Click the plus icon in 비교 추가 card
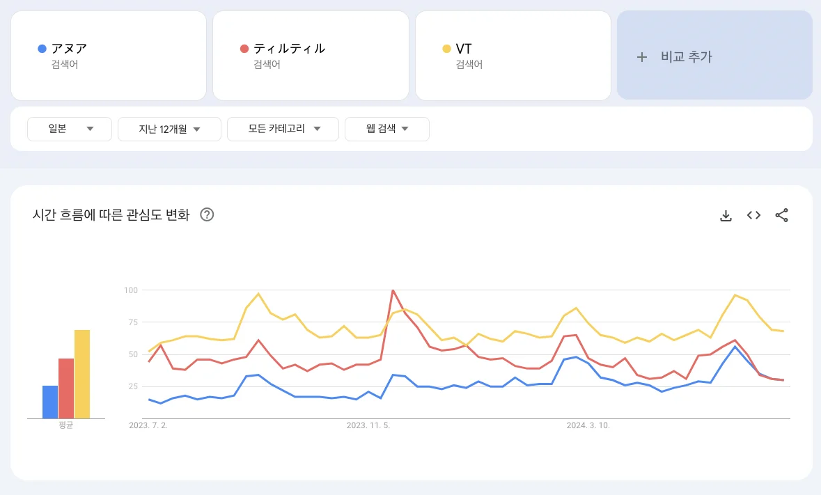Viewport: 821px width, 495px height. click(x=641, y=57)
